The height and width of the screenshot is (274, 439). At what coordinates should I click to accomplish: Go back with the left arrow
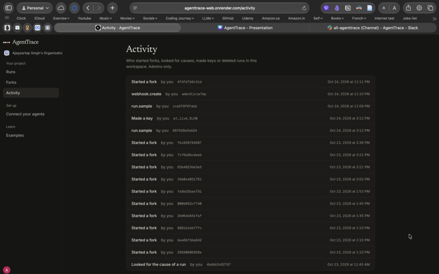click(x=88, y=8)
